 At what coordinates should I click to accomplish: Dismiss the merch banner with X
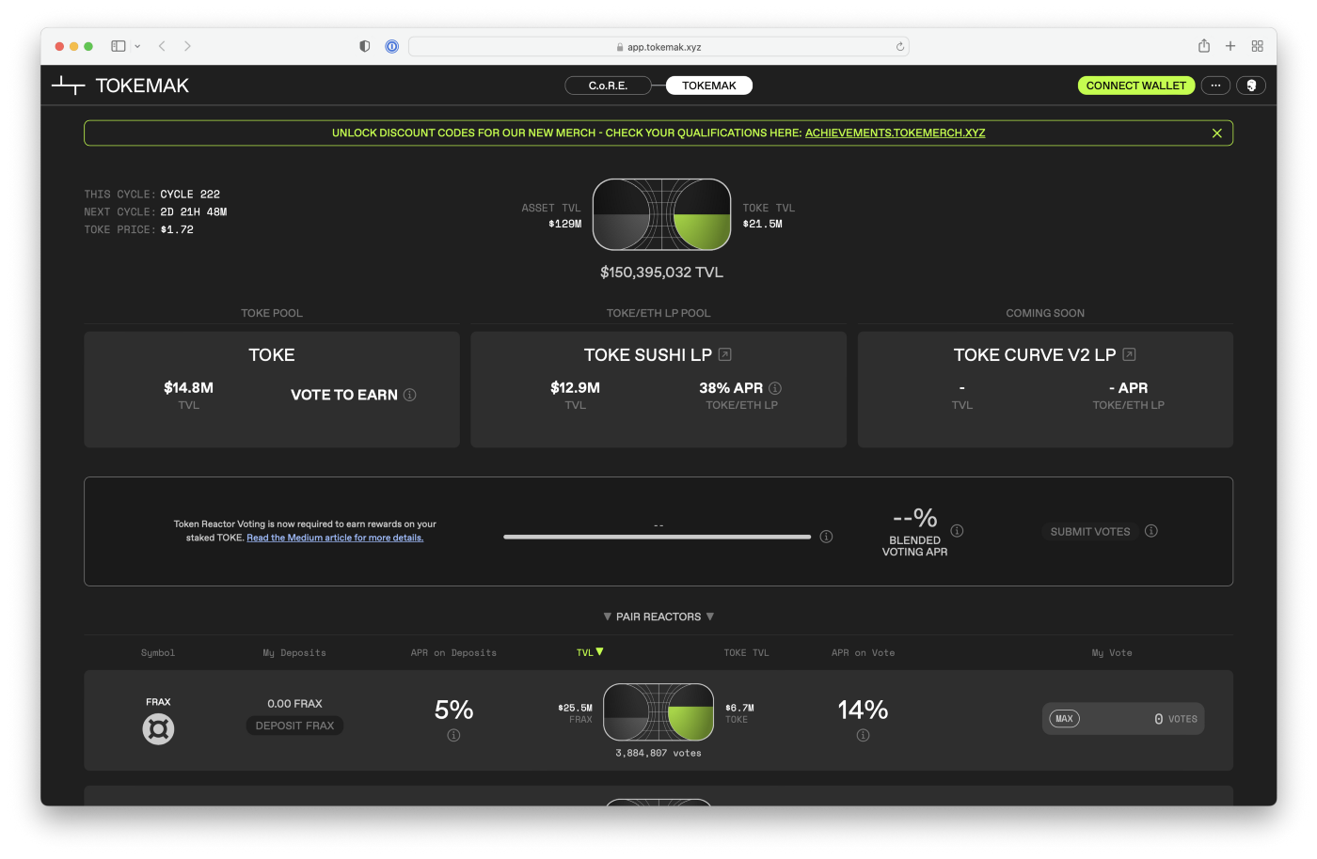pyautogui.click(x=1217, y=133)
